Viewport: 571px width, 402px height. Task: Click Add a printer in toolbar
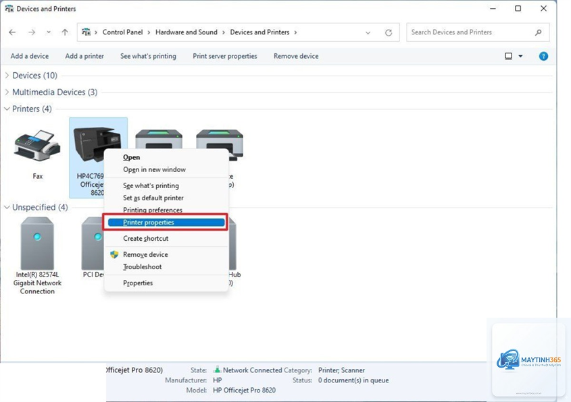(84, 56)
